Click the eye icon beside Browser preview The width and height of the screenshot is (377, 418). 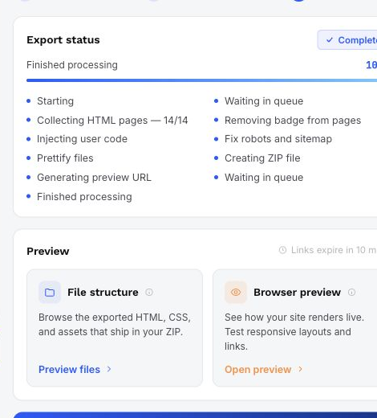click(236, 293)
